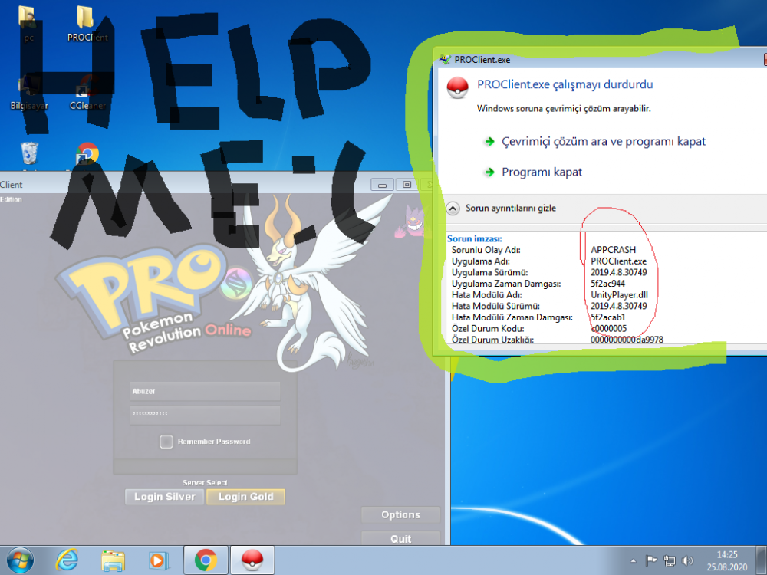This screenshot has height=575, width=767.
Task: Minimize the PRO Client window
Action: (382, 185)
